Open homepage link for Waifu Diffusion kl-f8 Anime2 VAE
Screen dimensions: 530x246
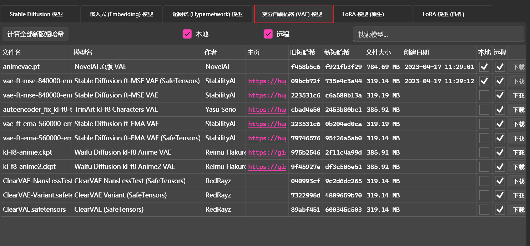267,167
